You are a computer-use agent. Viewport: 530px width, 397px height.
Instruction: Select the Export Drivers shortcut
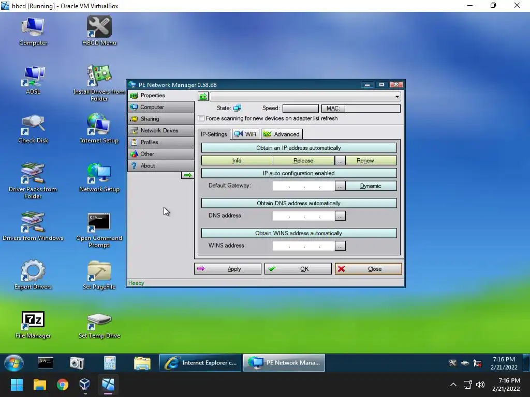tap(33, 275)
